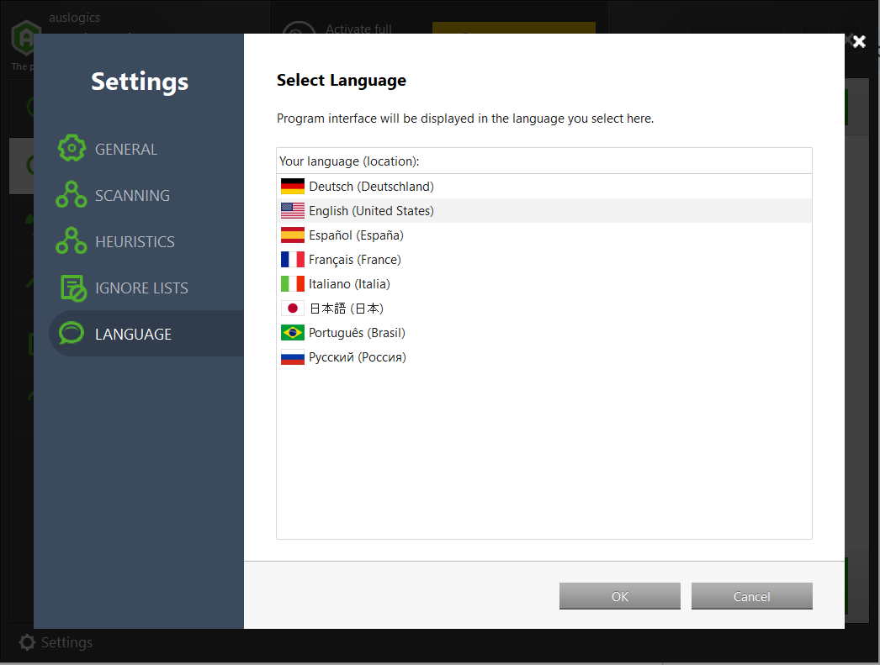Click the Japanese flag icon
The height and width of the screenshot is (665, 880).
[x=292, y=308]
